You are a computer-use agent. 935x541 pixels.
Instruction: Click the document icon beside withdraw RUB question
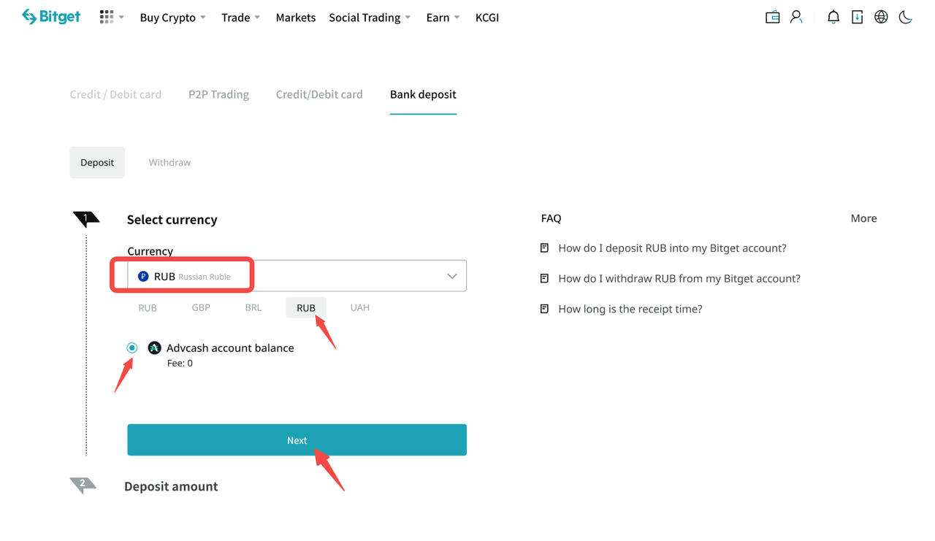544,278
